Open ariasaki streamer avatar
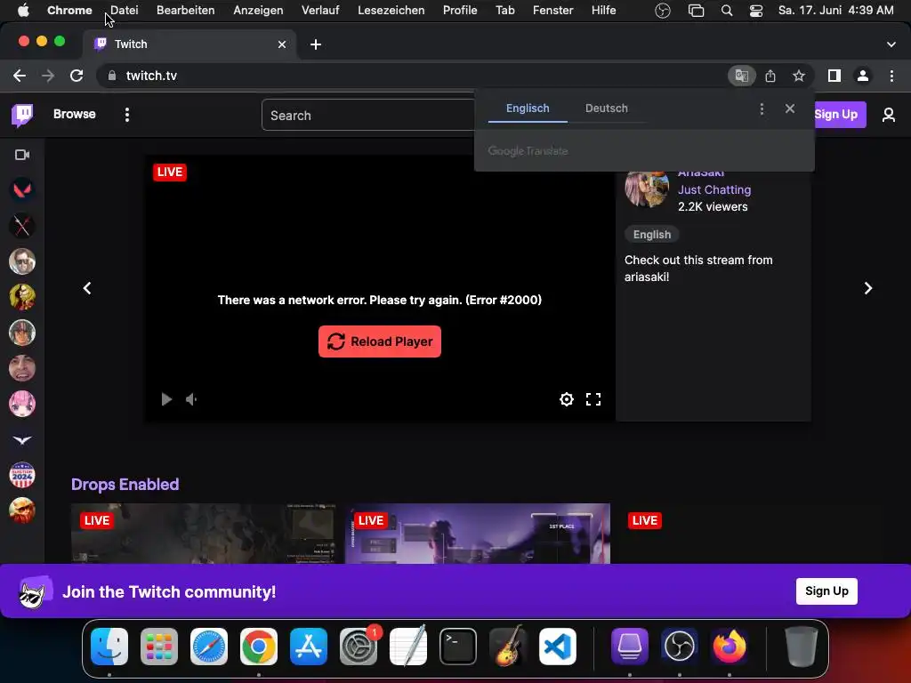 pyautogui.click(x=647, y=187)
